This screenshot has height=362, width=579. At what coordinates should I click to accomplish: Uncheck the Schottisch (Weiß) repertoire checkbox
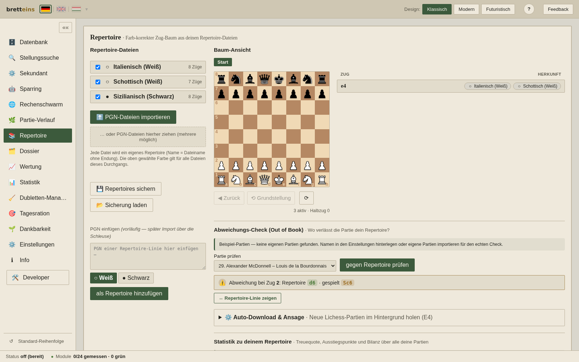(x=98, y=82)
